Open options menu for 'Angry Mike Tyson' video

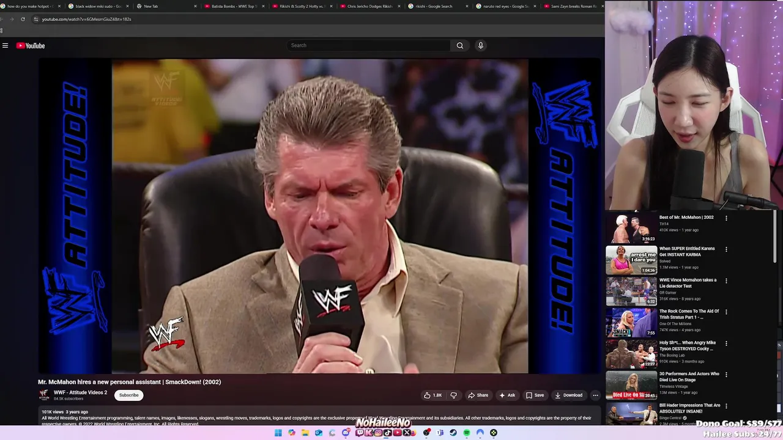tap(726, 343)
